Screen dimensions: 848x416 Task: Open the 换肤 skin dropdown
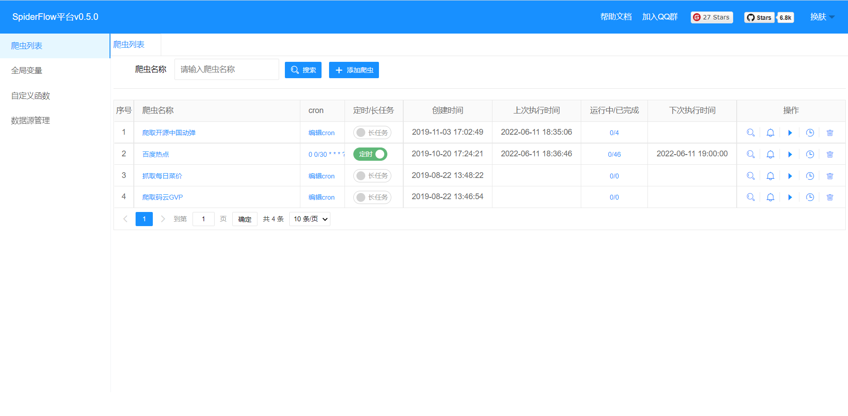[x=821, y=17]
